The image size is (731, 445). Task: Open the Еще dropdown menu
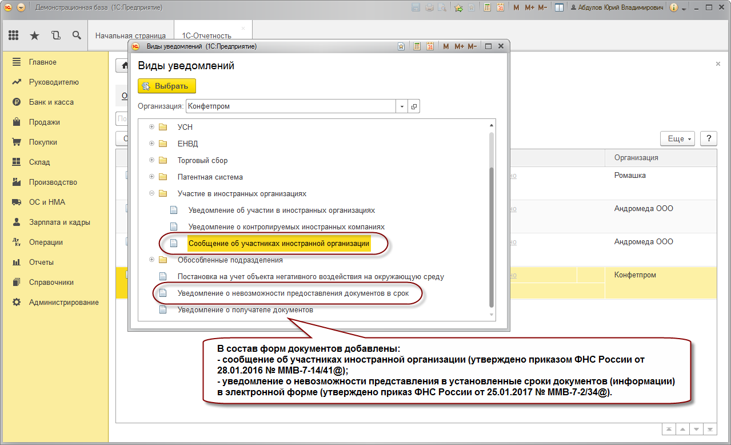tap(677, 139)
